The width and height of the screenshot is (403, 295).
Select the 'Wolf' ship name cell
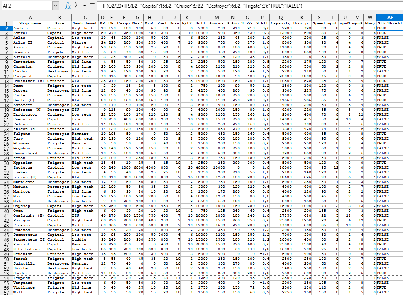(30, 293)
